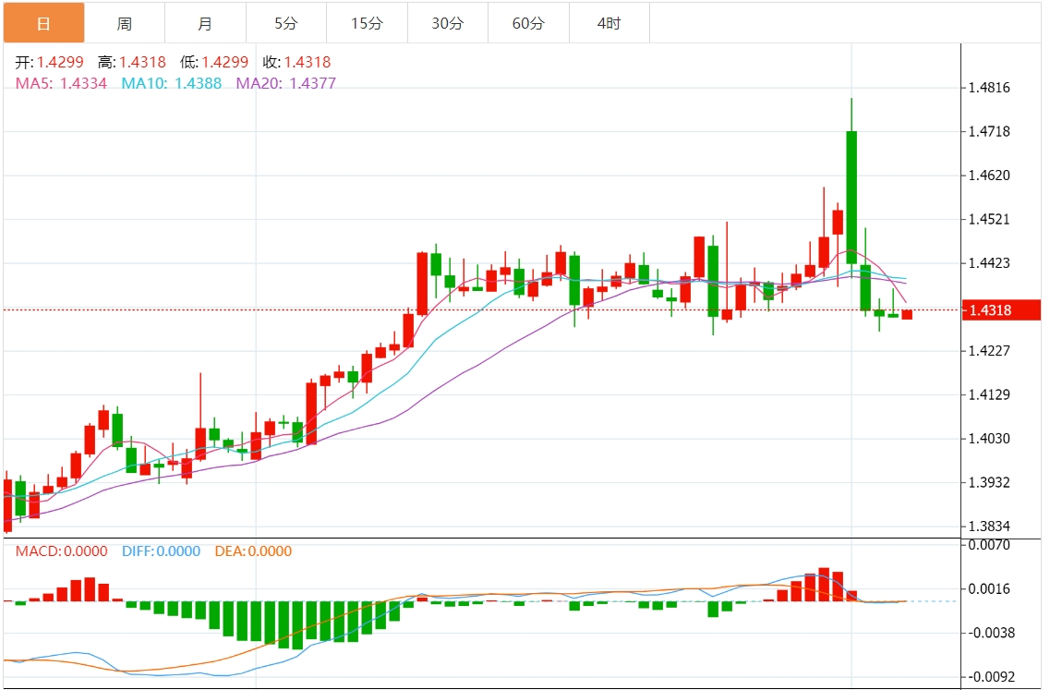Switch to the 月 monthly tab
The width and height of the screenshot is (1050, 690).
click(x=206, y=23)
